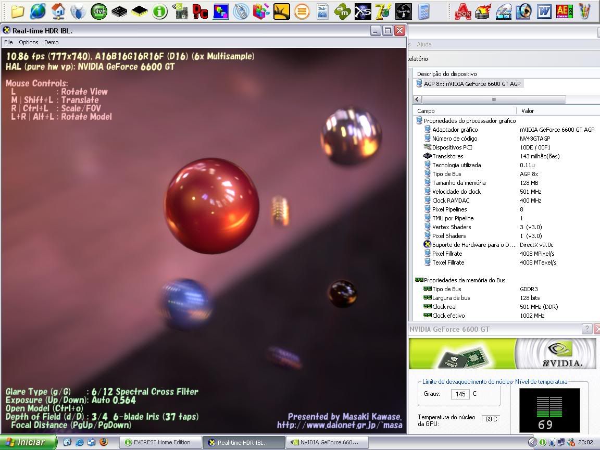Click the GPU core temperature field showing 69 C

click(491, 419)
